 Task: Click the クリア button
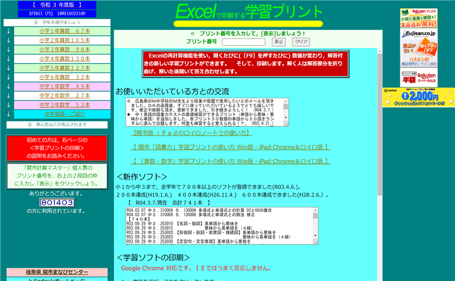pyautogui.click(x=301, y=42)
